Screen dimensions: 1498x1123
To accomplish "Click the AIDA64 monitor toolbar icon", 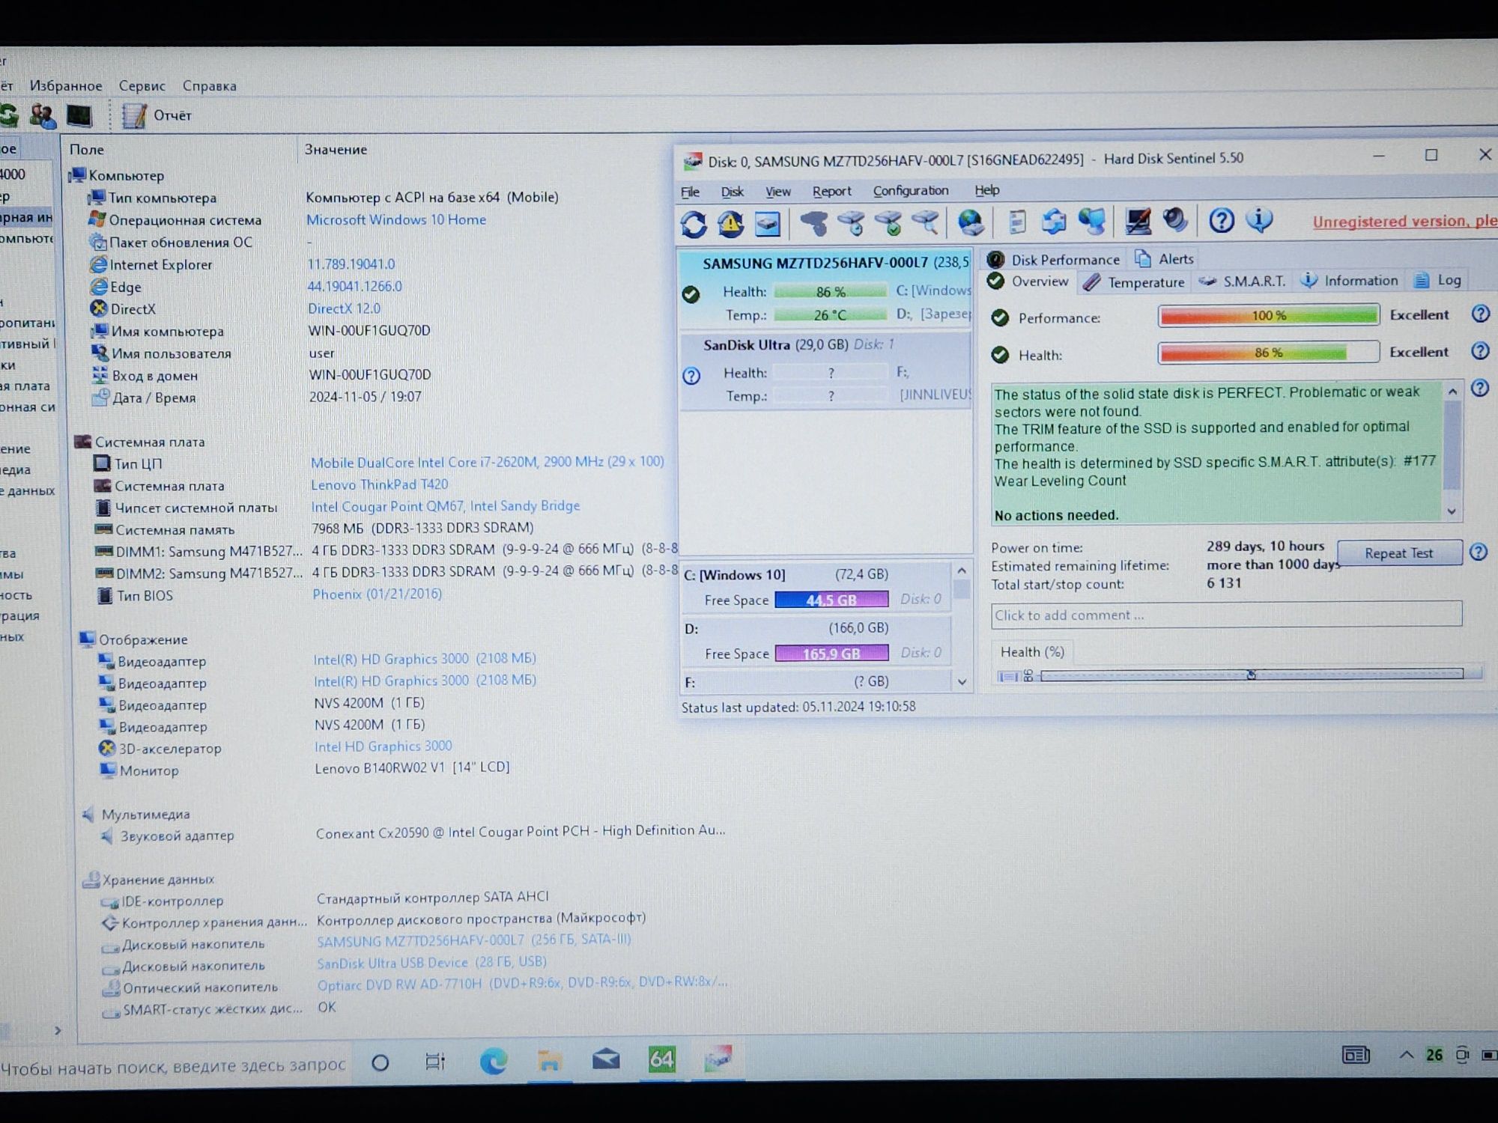I will [79, 115].
